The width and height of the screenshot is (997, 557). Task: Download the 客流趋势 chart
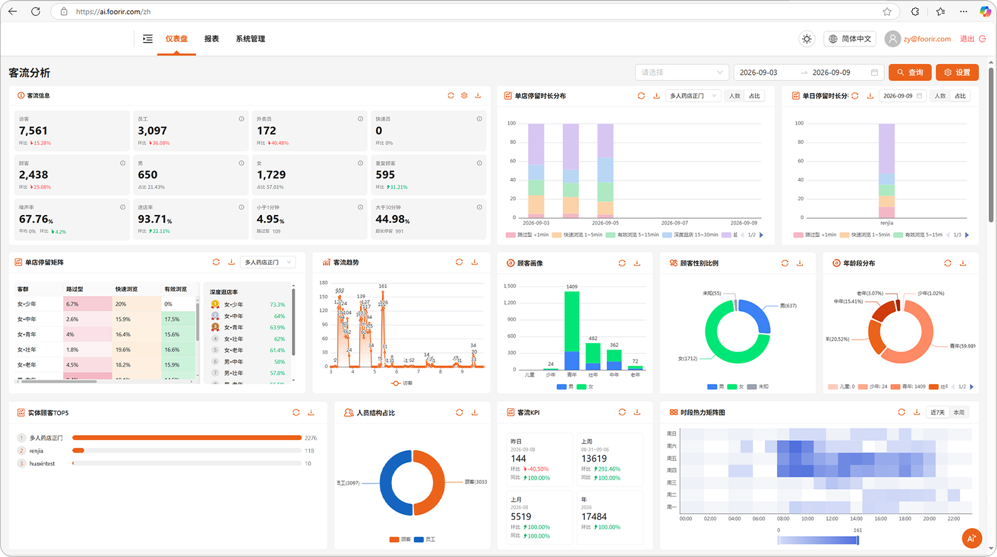[474, 262]
